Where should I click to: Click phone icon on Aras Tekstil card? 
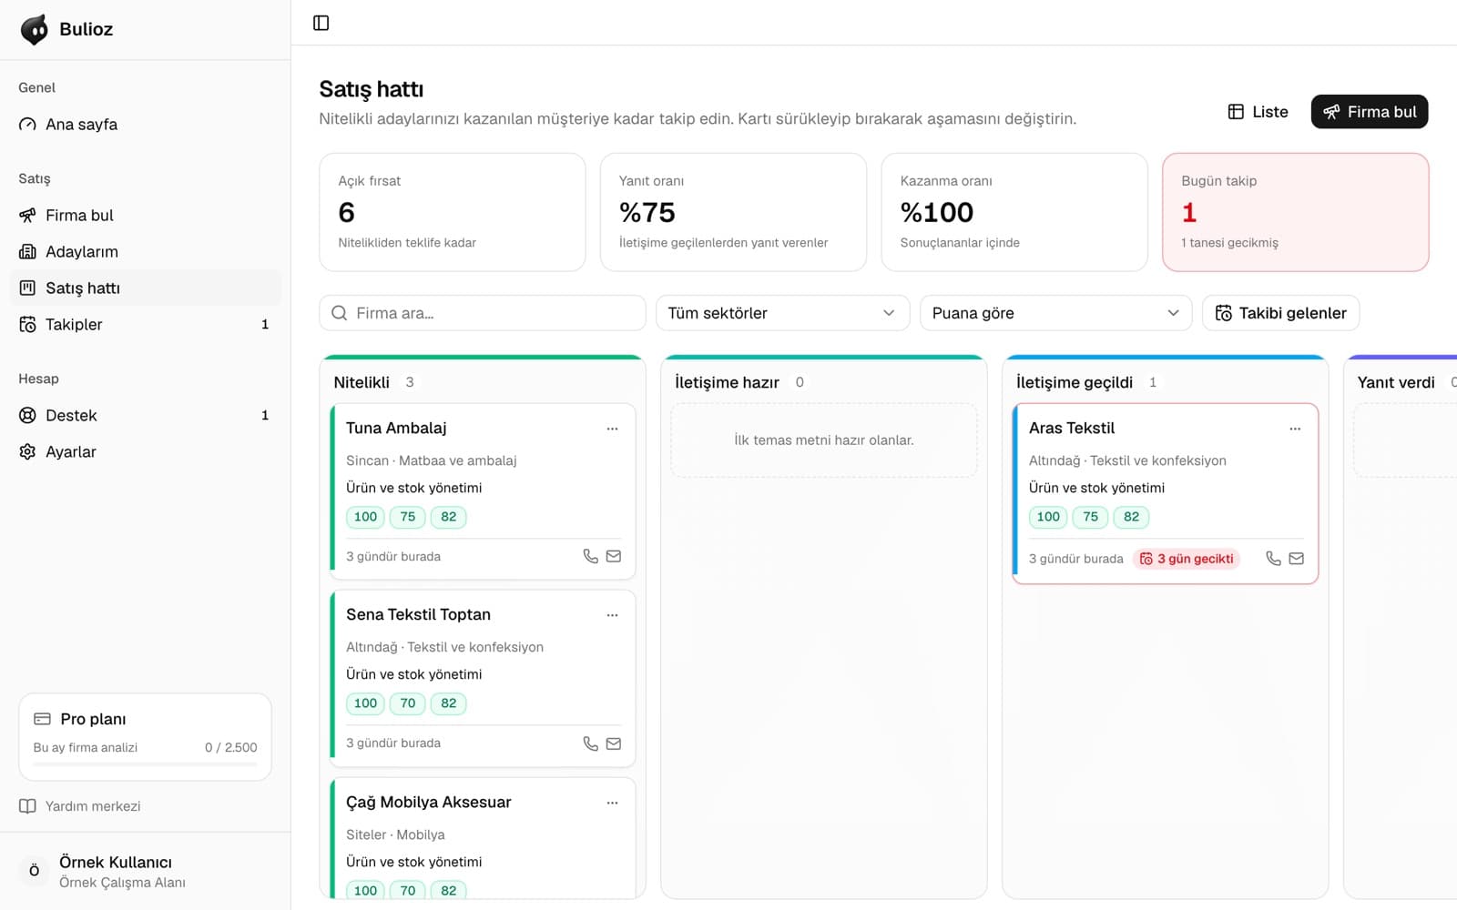click(1274, 559)
